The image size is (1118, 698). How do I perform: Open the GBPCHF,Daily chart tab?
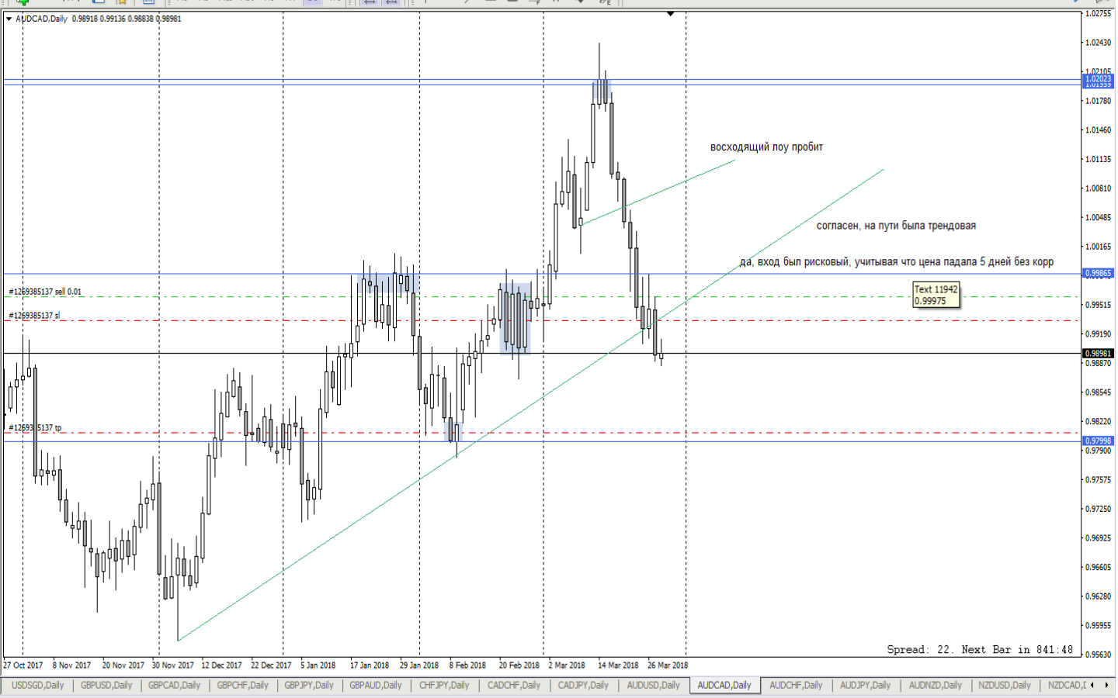[242, 686]
